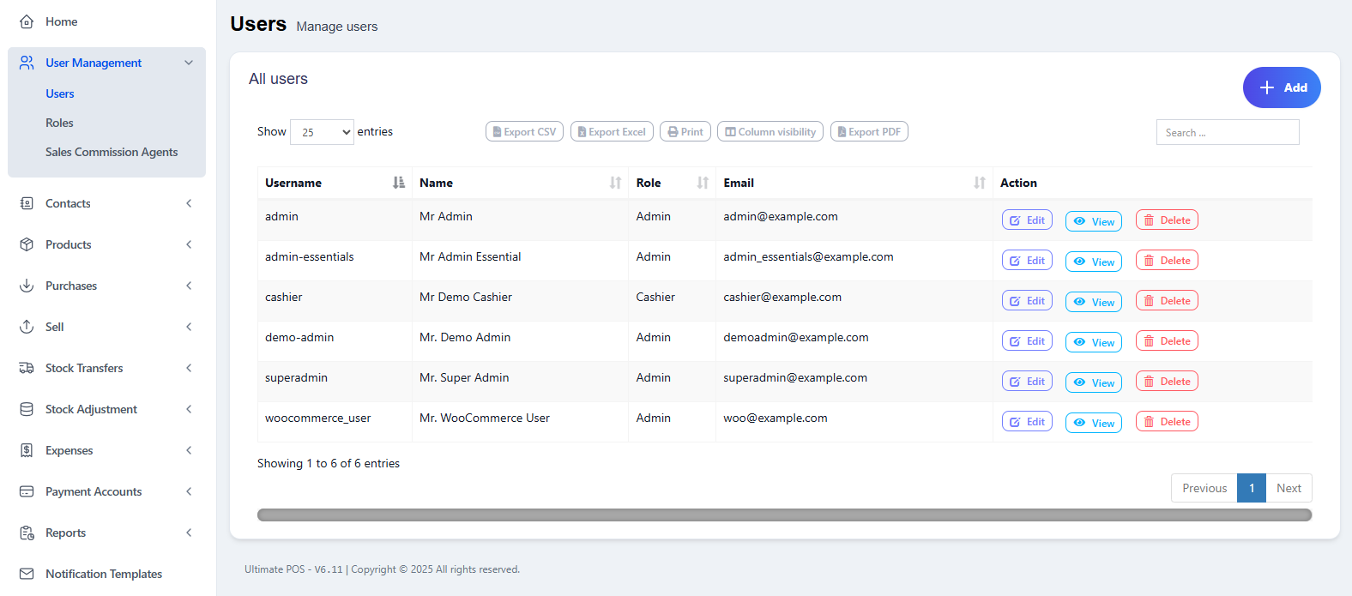
Task: Open the Home menu item
Action: point(61,21)
